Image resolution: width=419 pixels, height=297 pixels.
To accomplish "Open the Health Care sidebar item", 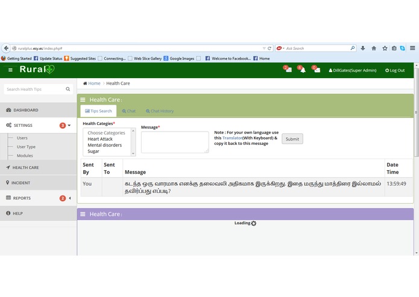I will [x=38, y=168].
